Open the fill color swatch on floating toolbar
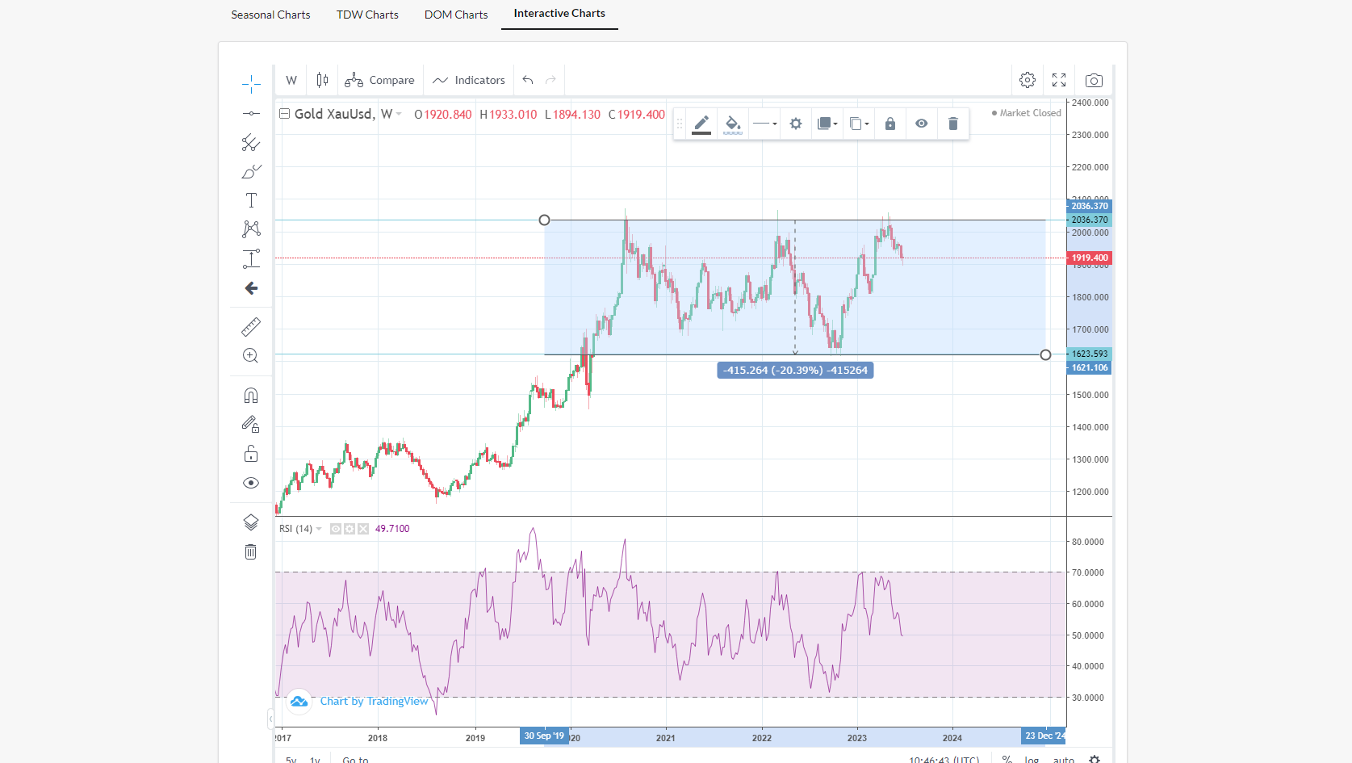The width and height of the screenshot is (1352, 763). pos(733,124)
